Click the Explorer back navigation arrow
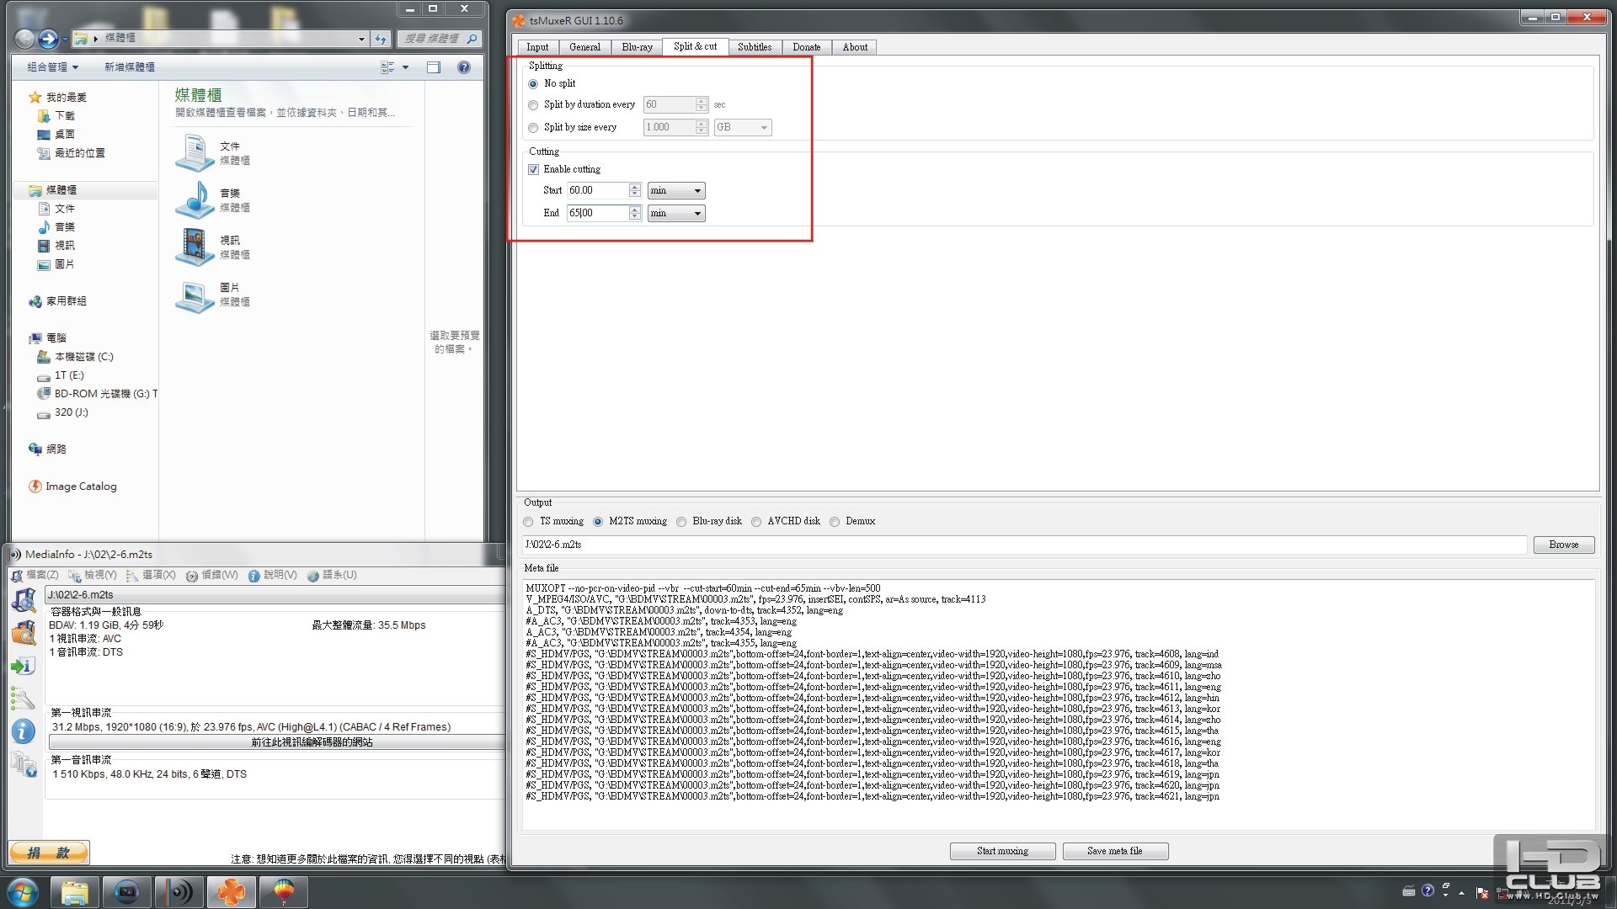 tap(25, 38)
